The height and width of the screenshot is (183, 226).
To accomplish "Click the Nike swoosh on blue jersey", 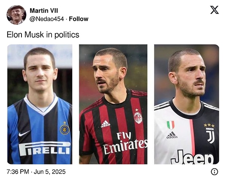I will (x=24, y=133).
